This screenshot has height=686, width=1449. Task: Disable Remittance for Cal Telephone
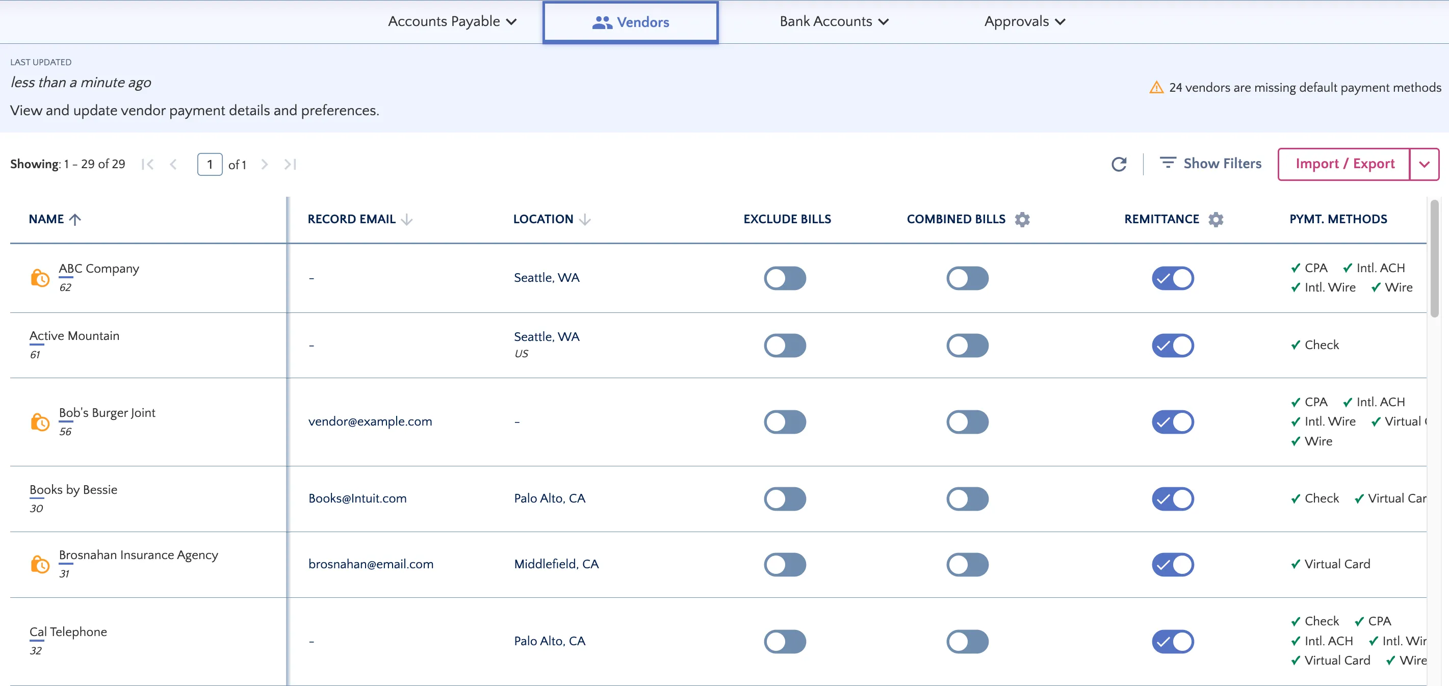1173,642
